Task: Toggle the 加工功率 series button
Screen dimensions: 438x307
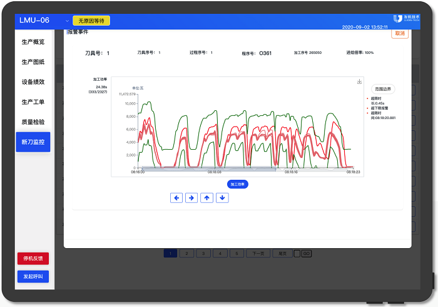Action: pyautogui.click(x=237, y=184)
